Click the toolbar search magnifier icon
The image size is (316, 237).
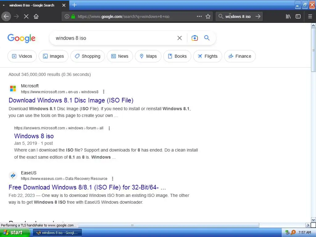click(x=221, y=17)
